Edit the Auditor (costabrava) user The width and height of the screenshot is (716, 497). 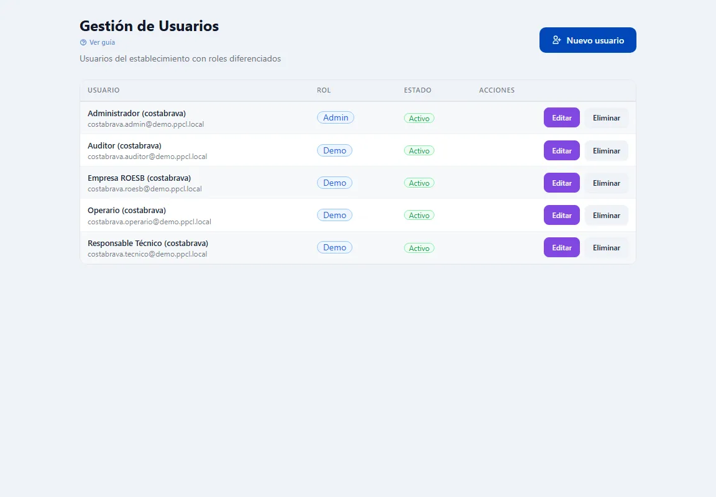(562, 150)
